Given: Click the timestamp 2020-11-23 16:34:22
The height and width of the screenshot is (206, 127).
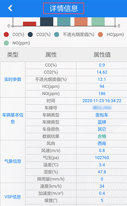Looking at the screenshot, I should 102,101.
